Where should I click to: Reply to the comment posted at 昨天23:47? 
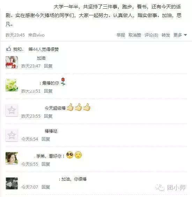48,66
